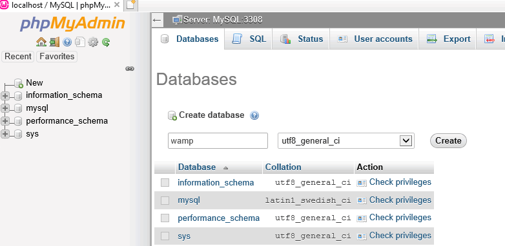Click the Home icon under the phpMyAdmin logo
505x246 pixels.
tap(41, 42)
